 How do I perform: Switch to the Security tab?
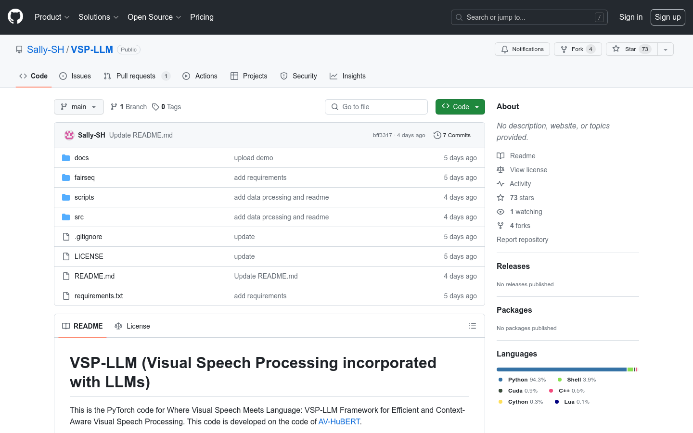[x=298, y=76]
